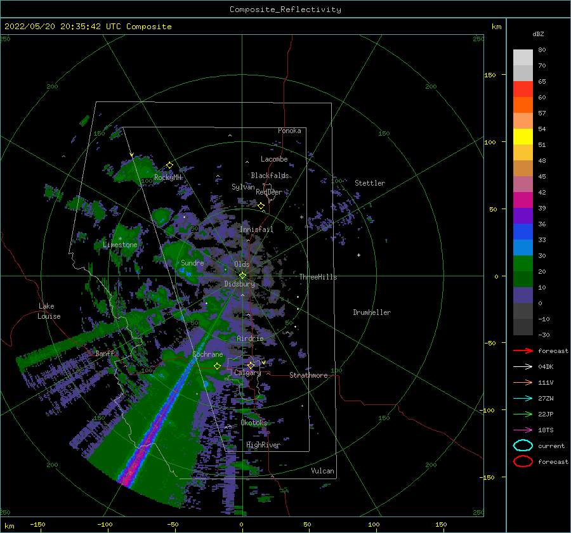Click the green 22JP arrow icon
The image size is (571, 533).
coord(523,414)
